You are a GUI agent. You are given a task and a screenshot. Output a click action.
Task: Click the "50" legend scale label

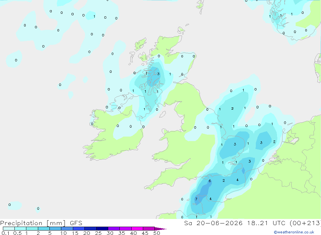pos(157,233)
